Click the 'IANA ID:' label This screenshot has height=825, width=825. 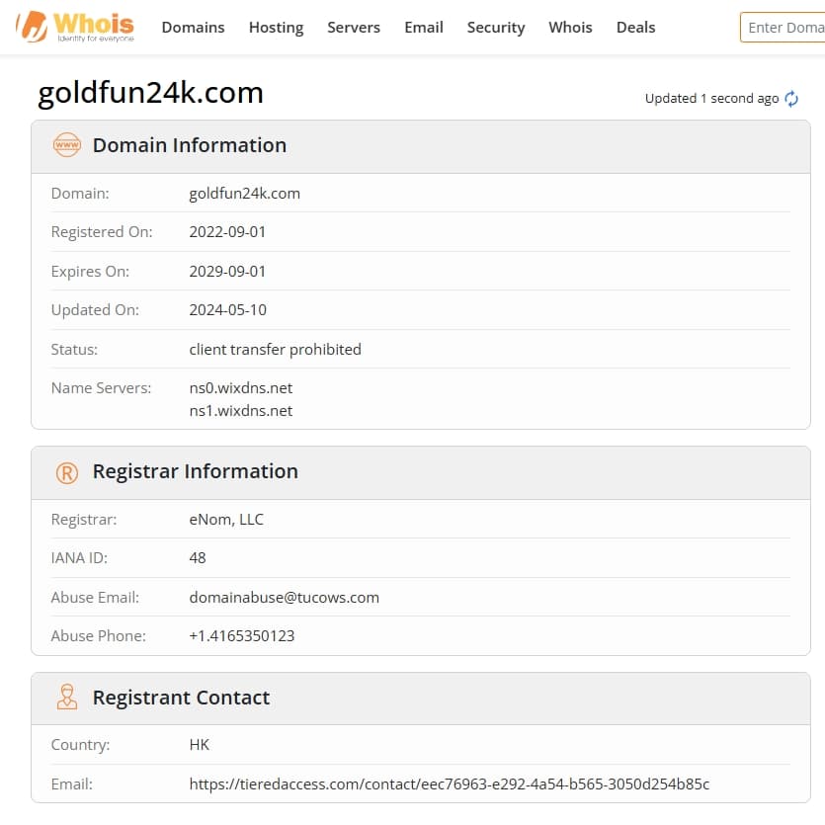click(79, 557)
